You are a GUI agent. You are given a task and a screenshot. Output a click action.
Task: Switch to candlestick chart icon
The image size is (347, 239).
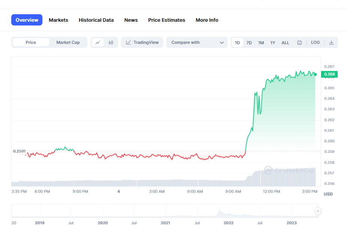click(111, 42)
